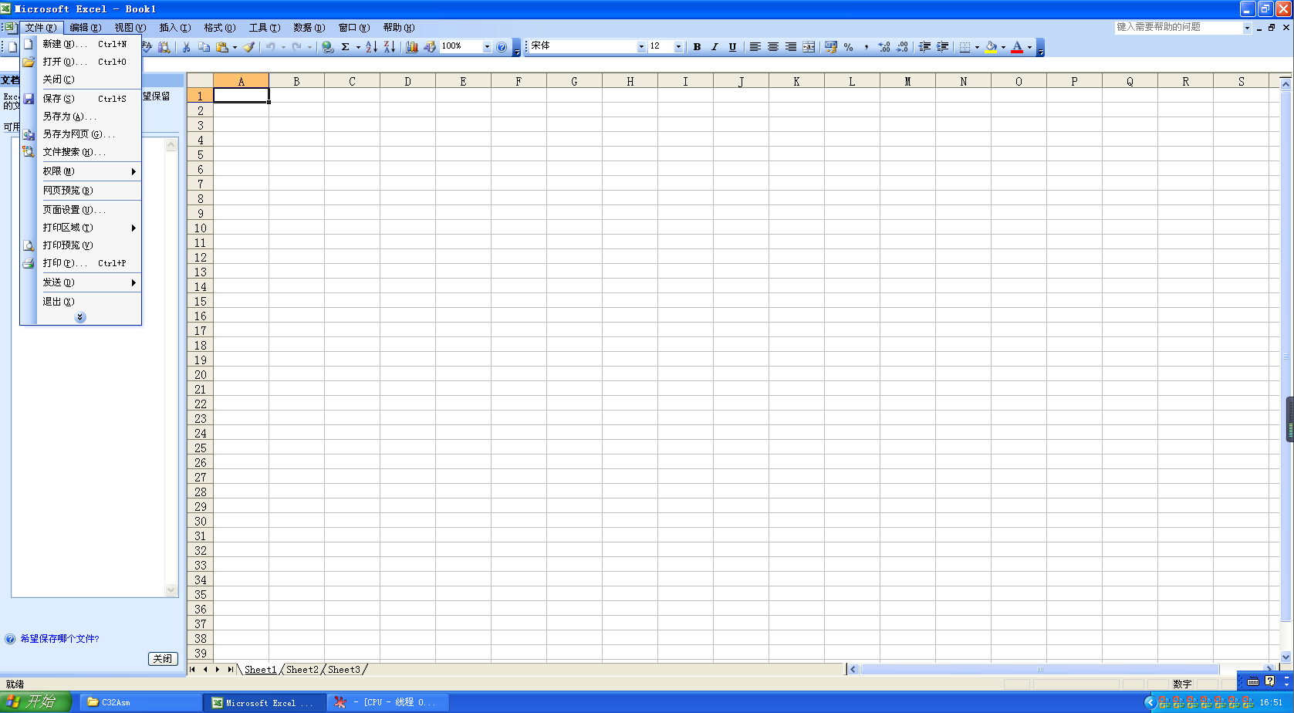Go to the last sheet navigation arrow
This screenshot has height=713, width=1294.
[x=230, y=670]
